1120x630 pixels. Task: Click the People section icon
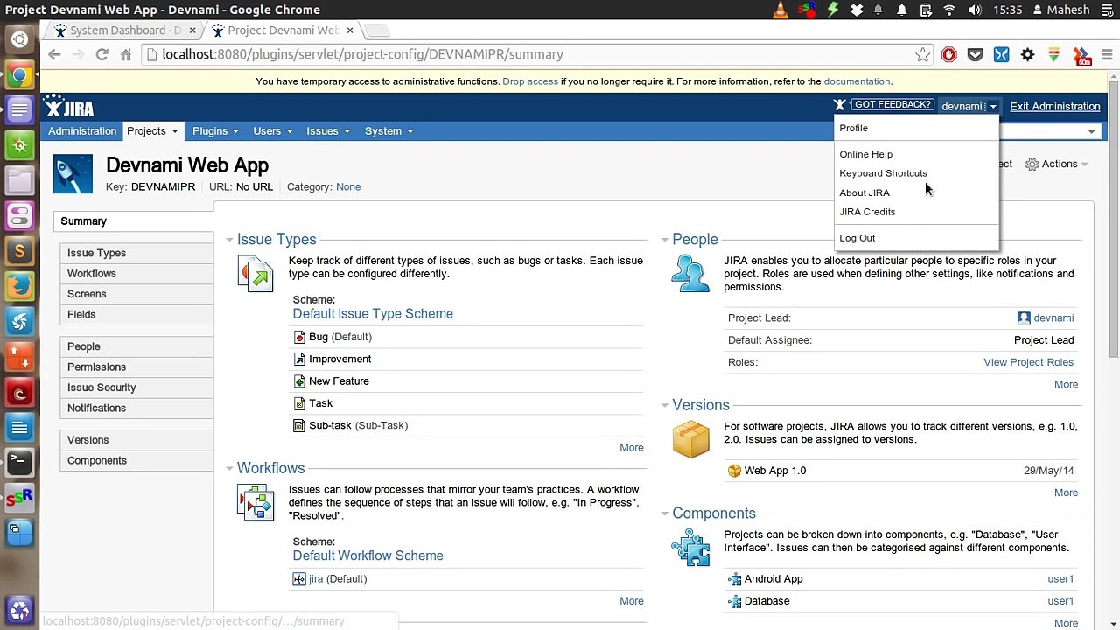tap(690, 274)
